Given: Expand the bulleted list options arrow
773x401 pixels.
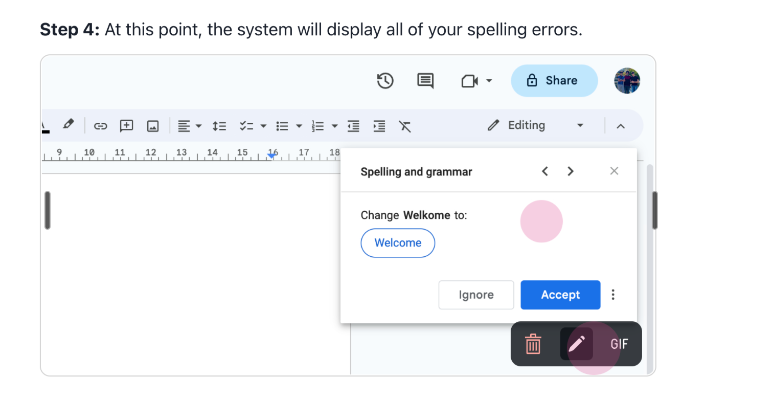Looking at the screenshot, I should pos(299,126).
